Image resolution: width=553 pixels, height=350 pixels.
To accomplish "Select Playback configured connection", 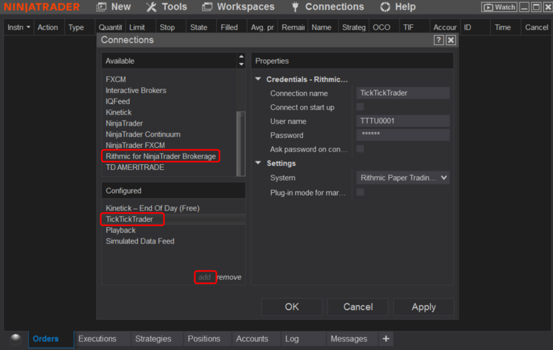I will click(121, 230).
